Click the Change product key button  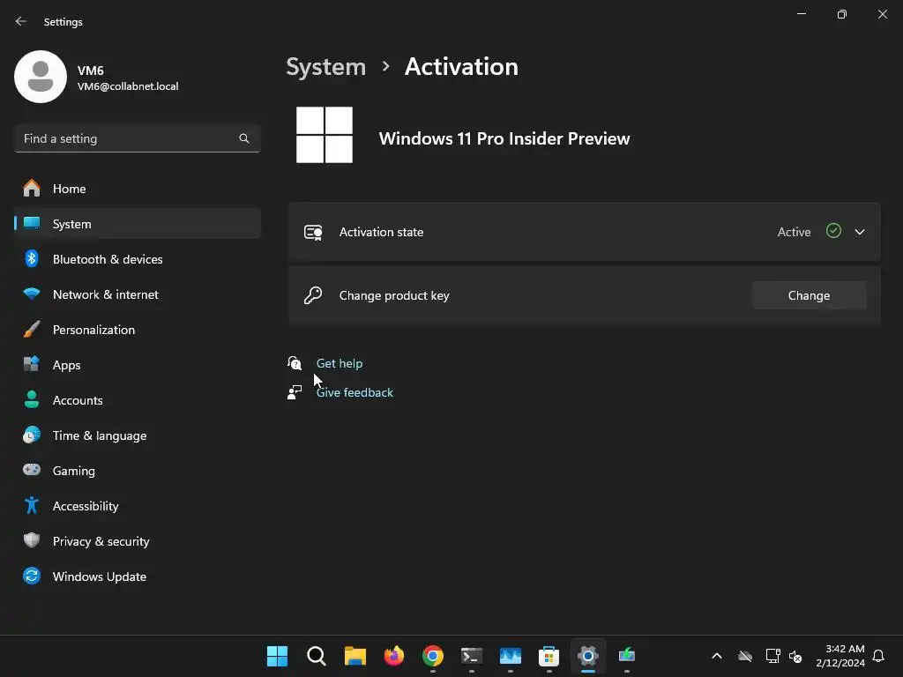[x=810, y=295]
